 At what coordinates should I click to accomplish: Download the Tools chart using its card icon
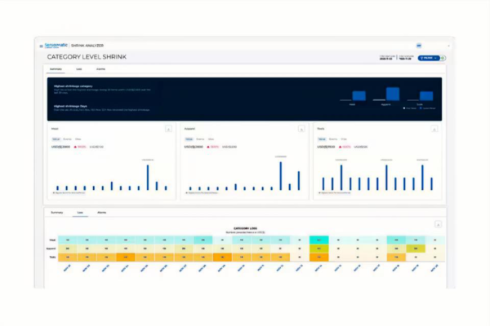coord(434,129)
